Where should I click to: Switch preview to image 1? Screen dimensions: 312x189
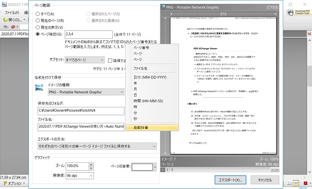163,170
